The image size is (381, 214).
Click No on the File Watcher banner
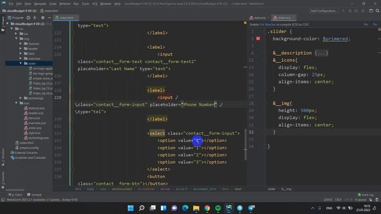pyautogui.click(x=374, y=24)
